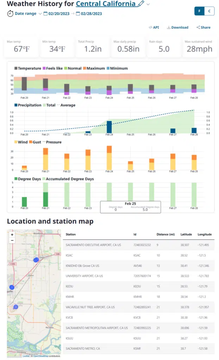Click the blue station marker near Vacaville
219x360 pixels.
click(12, 287)
